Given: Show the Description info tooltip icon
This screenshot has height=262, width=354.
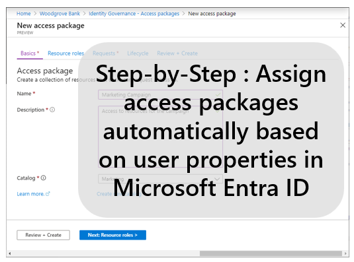Looking at the screenshot, I should coord(52,110).
